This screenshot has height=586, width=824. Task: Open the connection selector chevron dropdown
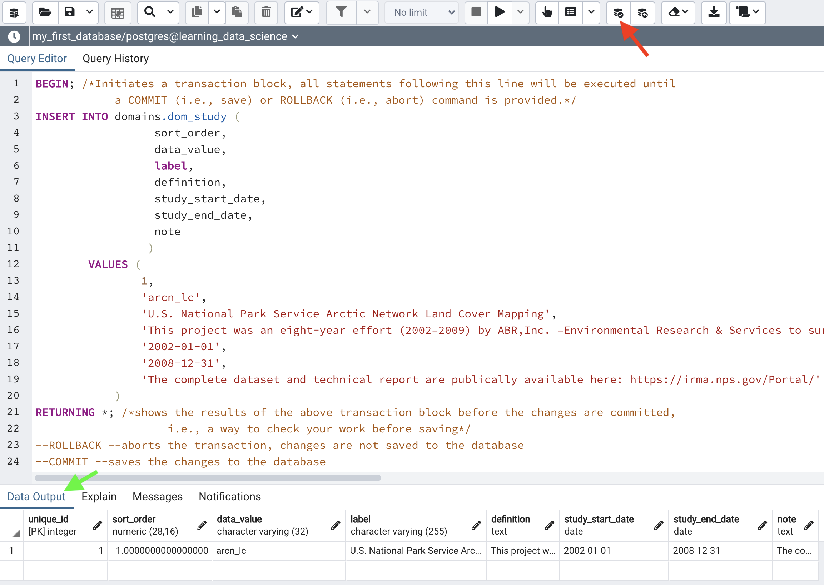click(x=296, y=36)
